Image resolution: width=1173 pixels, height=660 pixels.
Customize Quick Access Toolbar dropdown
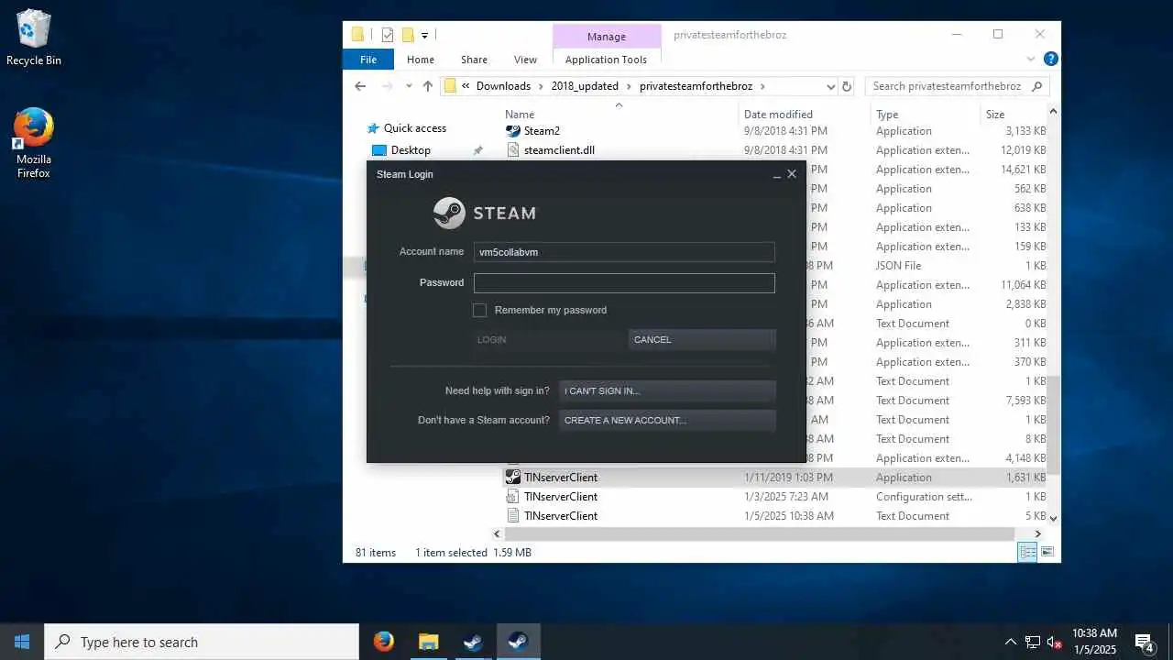(425, 36)
